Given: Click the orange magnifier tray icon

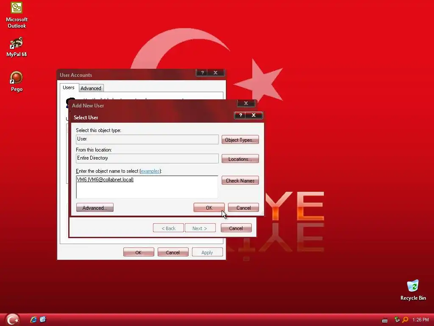Looking at the screenshot, I should point(405,320).
